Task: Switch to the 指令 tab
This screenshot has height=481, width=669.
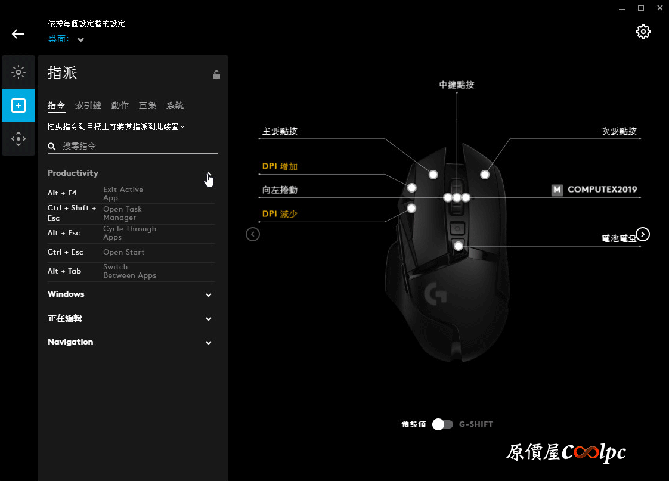Action: pyautogui.click(x=56, y=105)
